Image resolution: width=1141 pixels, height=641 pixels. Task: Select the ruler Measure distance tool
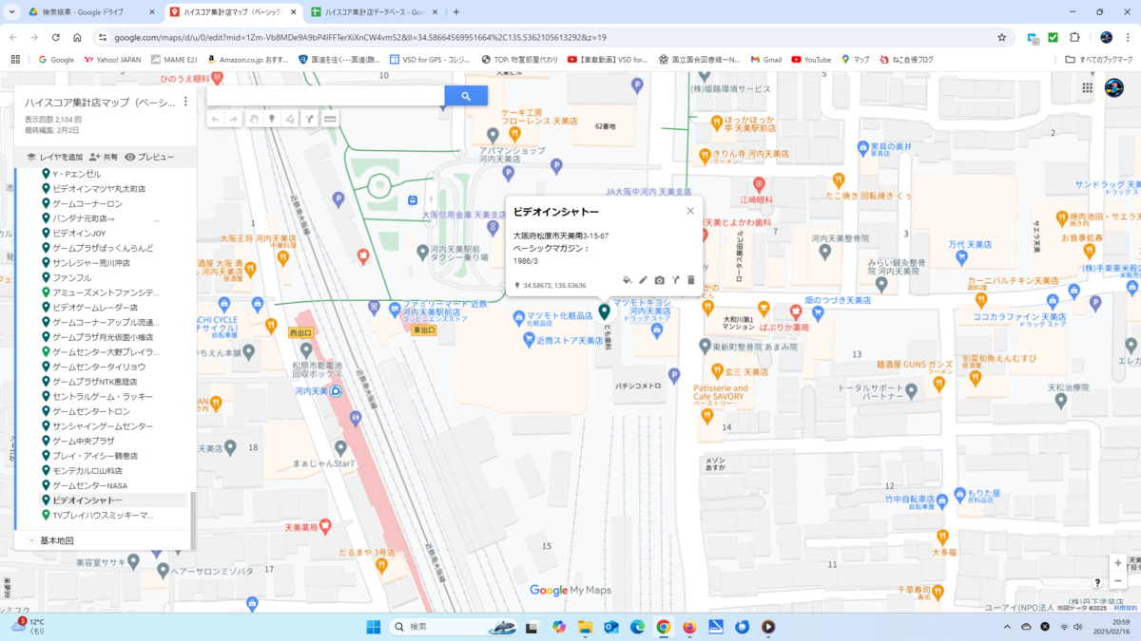pyautogui.click(x=330, y=119)
